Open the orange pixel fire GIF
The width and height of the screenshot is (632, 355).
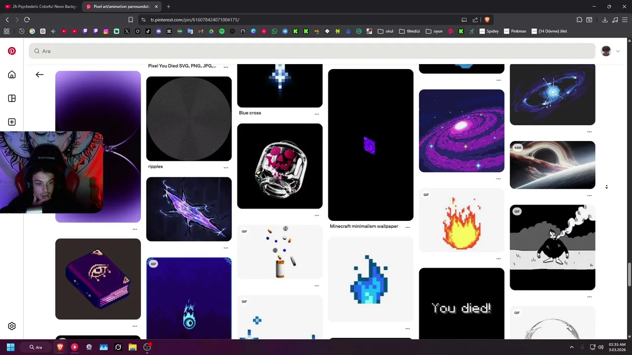[x=461, y=220]
